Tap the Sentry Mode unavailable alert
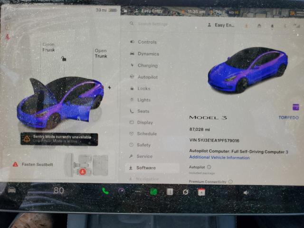Viewport: 304px width, 228px height. 59,139
